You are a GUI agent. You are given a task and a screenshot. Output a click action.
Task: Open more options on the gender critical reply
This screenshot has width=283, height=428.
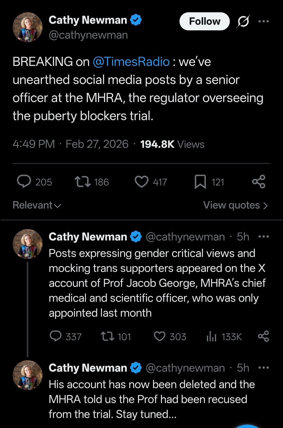[x=263, y=237]
